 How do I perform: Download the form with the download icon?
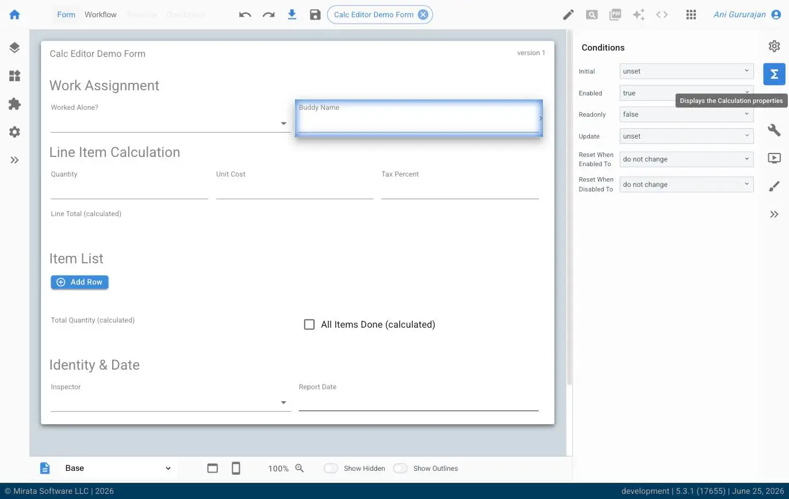(x=292, y=14)
